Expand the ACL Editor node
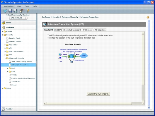This screenshot has width=155, height=116. [5, 45]
